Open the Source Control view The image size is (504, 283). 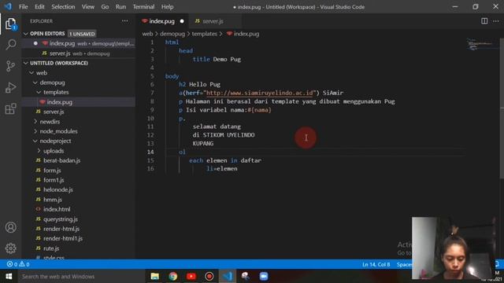(x=10, y=66)
